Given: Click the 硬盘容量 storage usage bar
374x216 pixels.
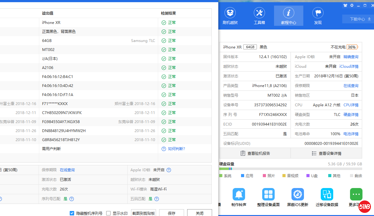Looking at the screenshot, I should point(291,169).
